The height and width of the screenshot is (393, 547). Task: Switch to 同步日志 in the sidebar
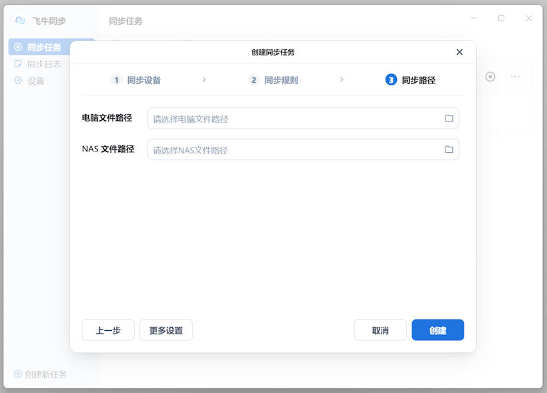pyautogui.click(x=42, y=63)
